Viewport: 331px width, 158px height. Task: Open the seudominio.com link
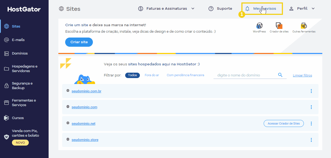pyautogui.click(x=84, y=107)
